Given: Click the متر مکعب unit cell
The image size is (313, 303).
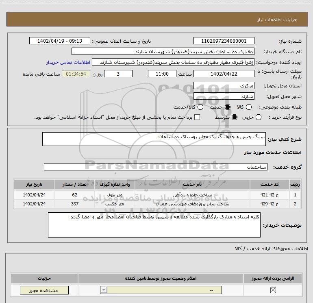Looking at the screenshot, I should point(115,204).
